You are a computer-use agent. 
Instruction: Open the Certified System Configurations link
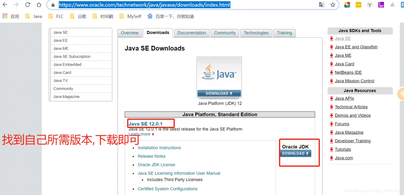(x=168, y=189)
